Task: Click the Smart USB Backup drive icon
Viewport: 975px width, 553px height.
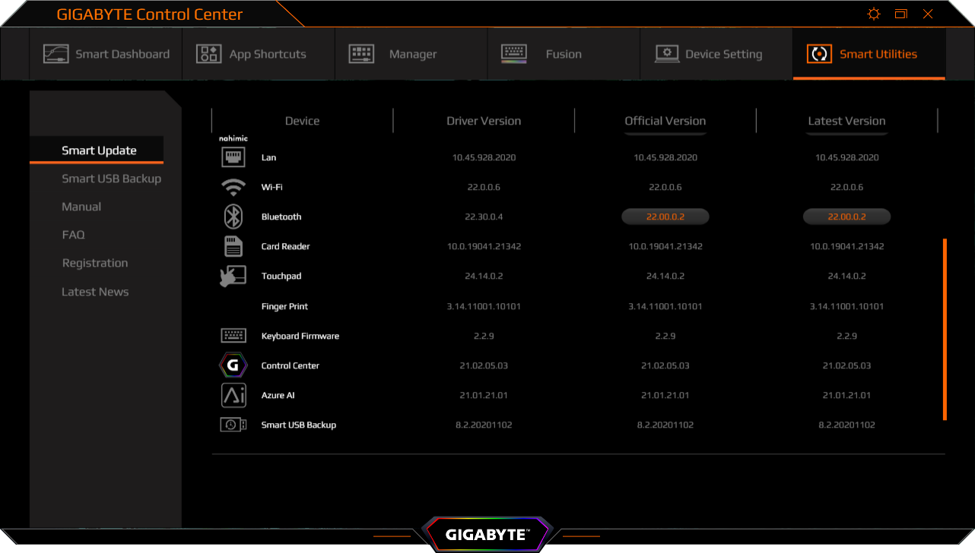Action: 233,425
